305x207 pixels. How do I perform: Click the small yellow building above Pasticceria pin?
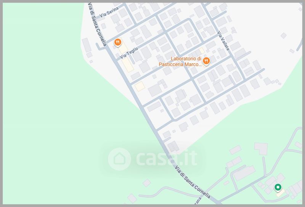(x=202, y=51)
